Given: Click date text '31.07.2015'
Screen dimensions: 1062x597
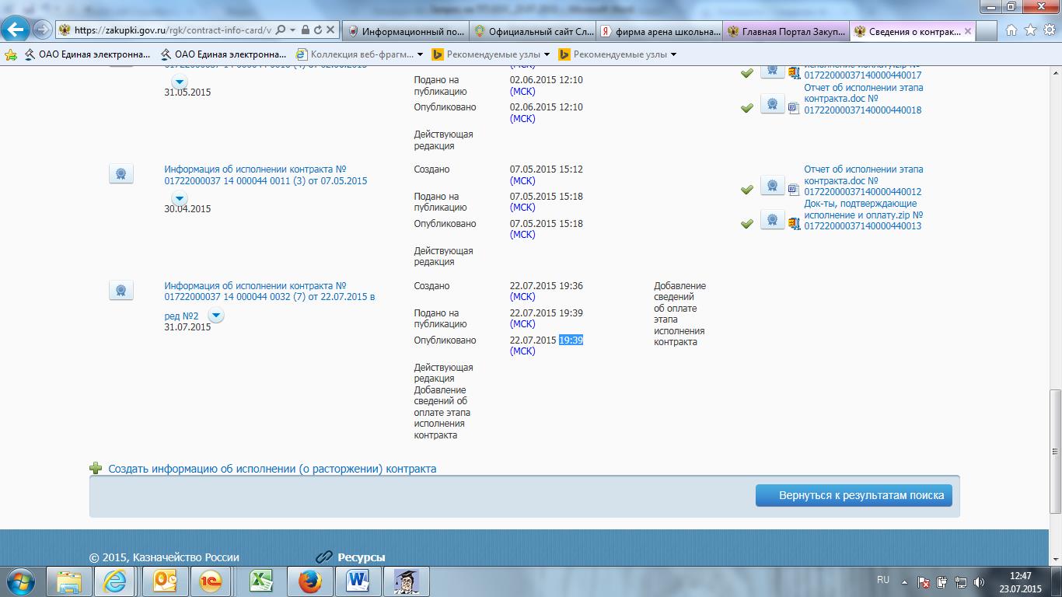Looking at the screenshot, I should (187, 327).
